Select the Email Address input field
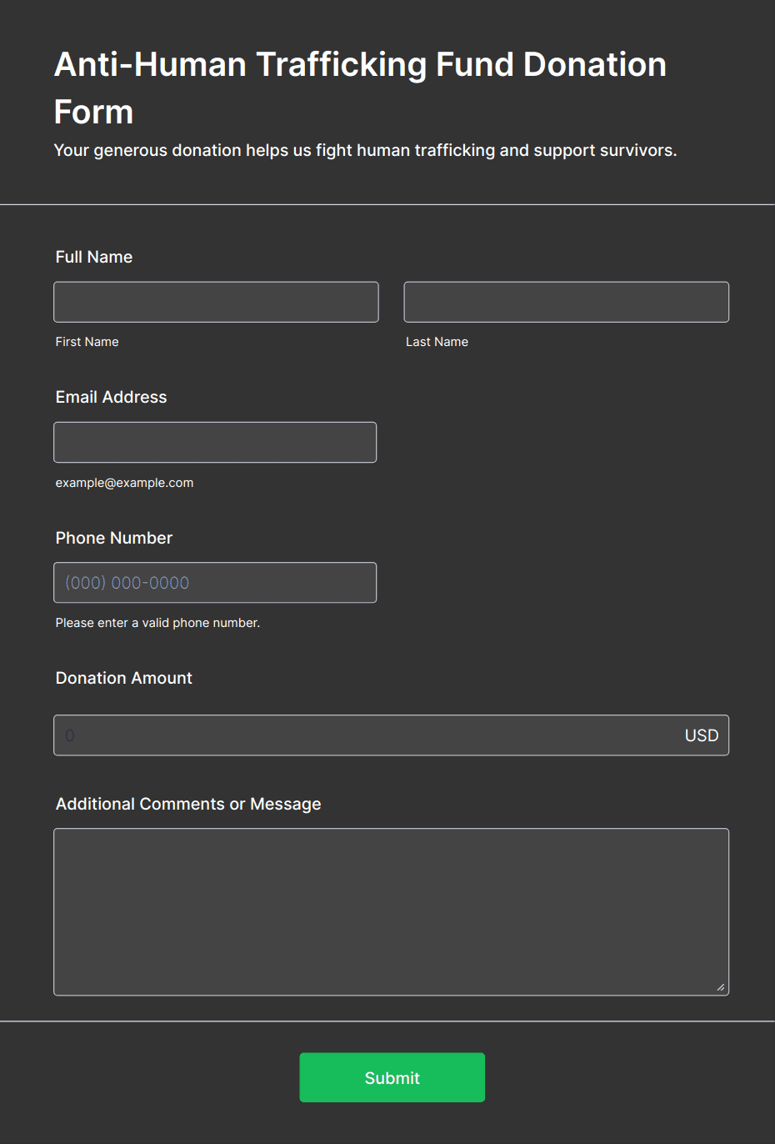This screenshot has width=775, height=1144. (215, 442)
